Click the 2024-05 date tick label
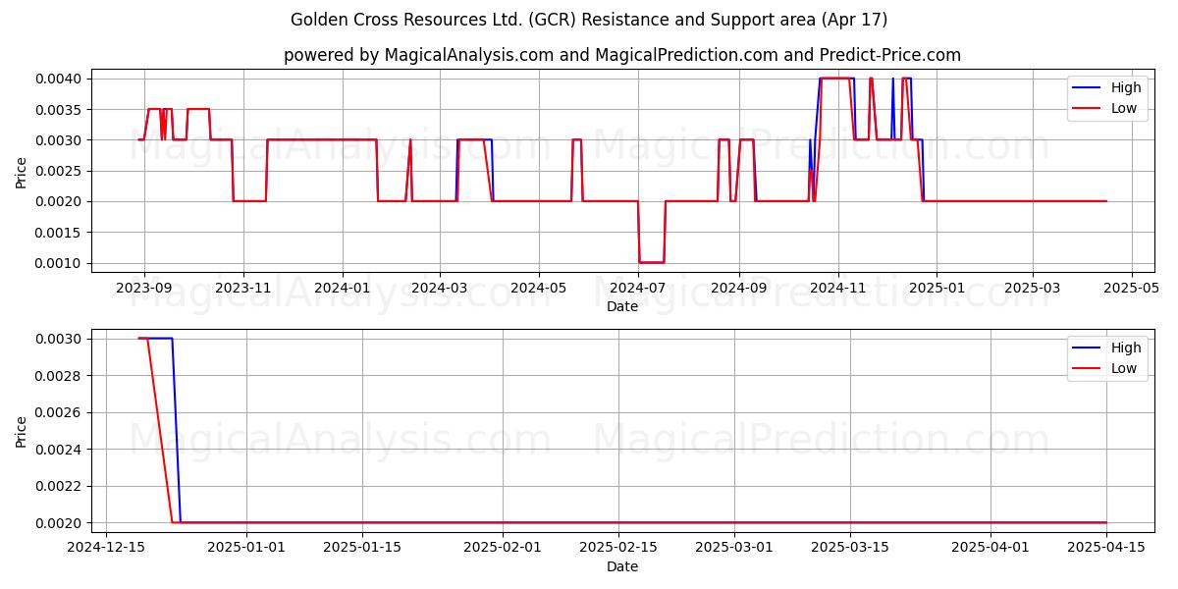This screenshot has width=1178, height=589. point(539,290)
